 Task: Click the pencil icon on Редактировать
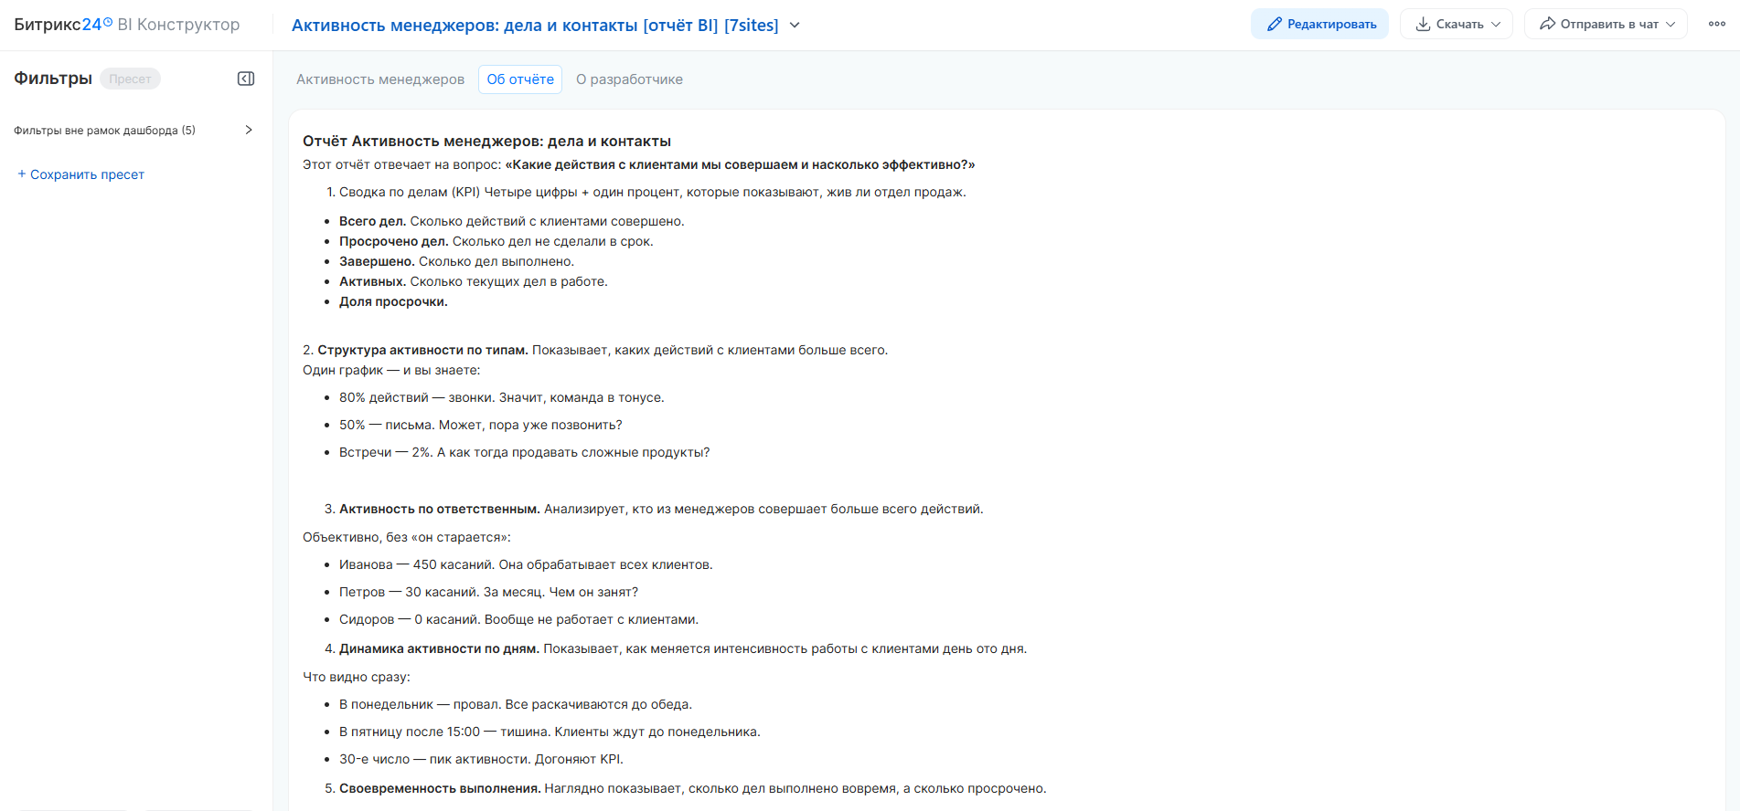point(1274,25)
